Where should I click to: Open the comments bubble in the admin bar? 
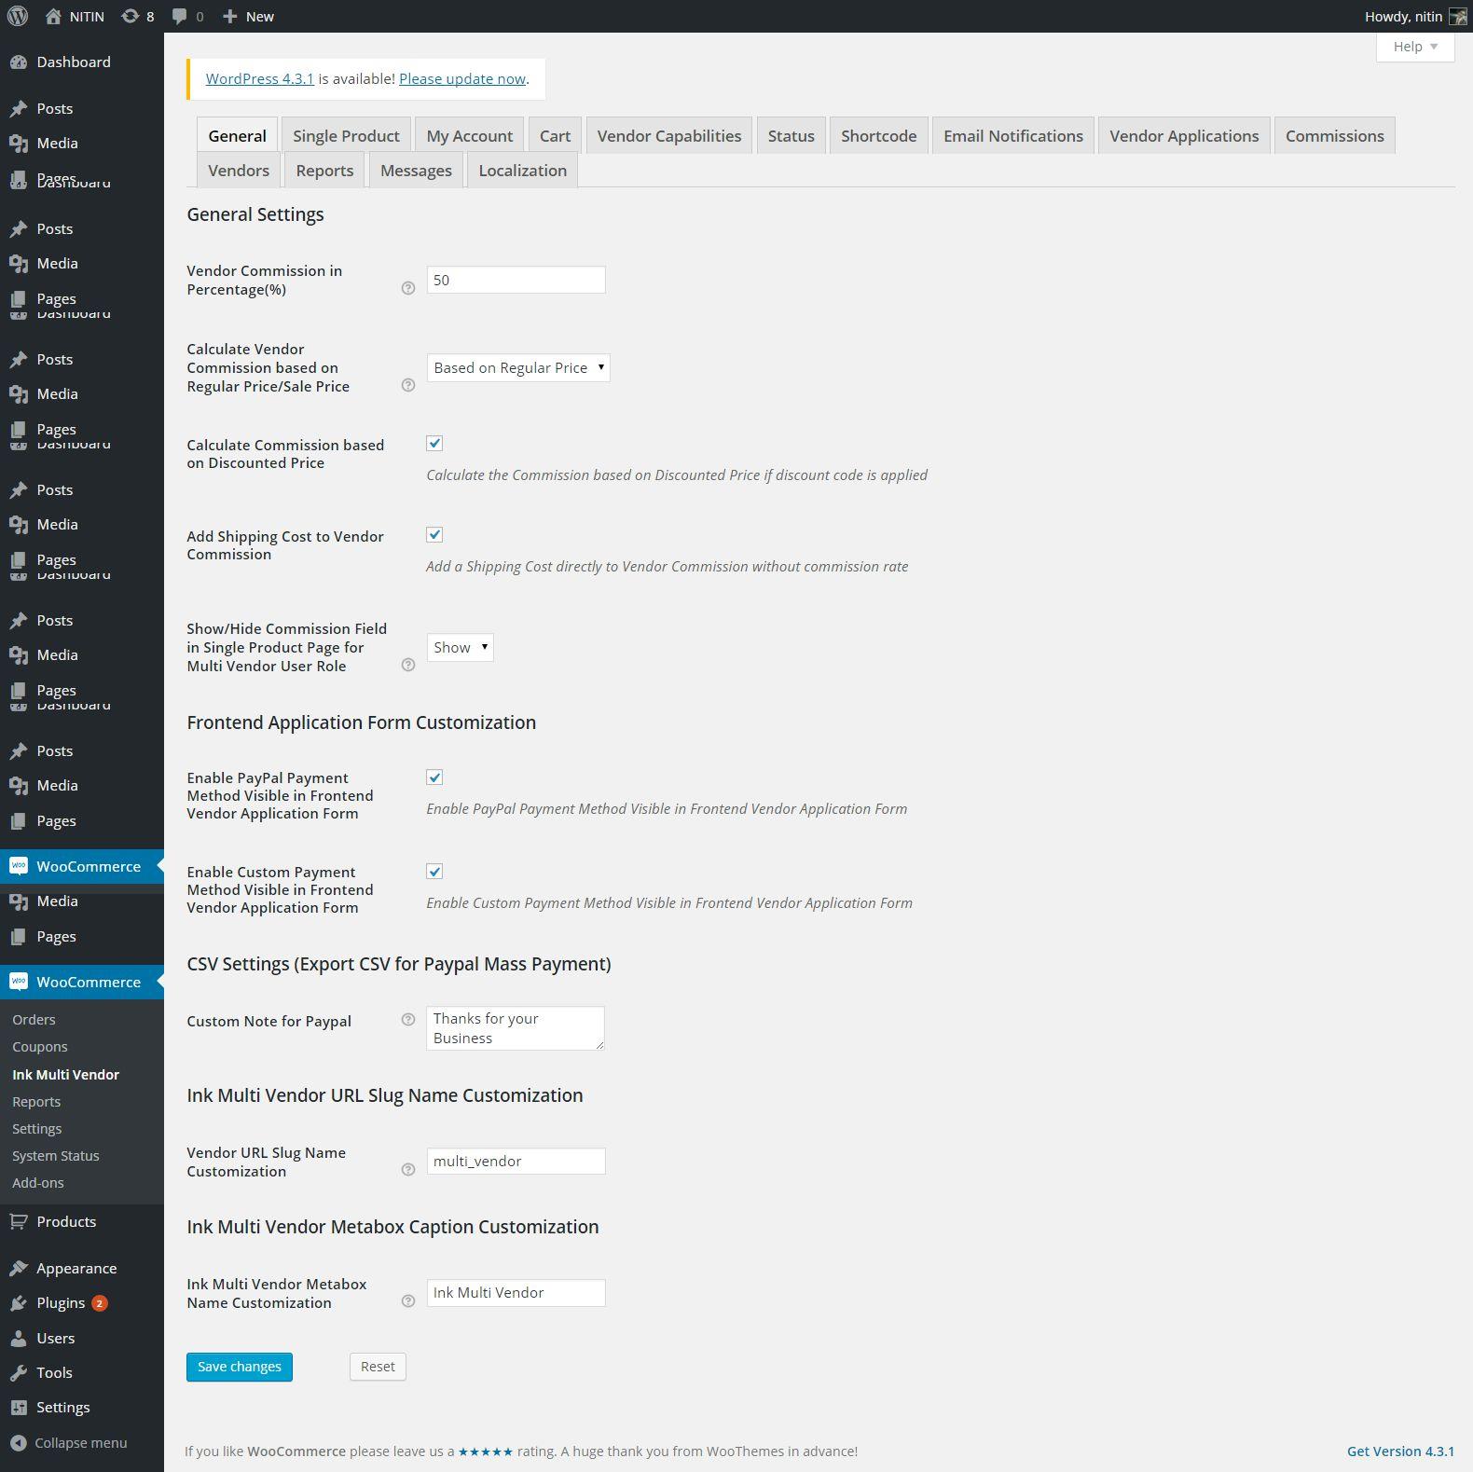[x=180, y=16]
